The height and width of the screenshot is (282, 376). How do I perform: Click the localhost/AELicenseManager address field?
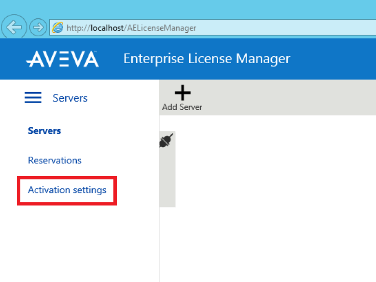coord(213,28)
